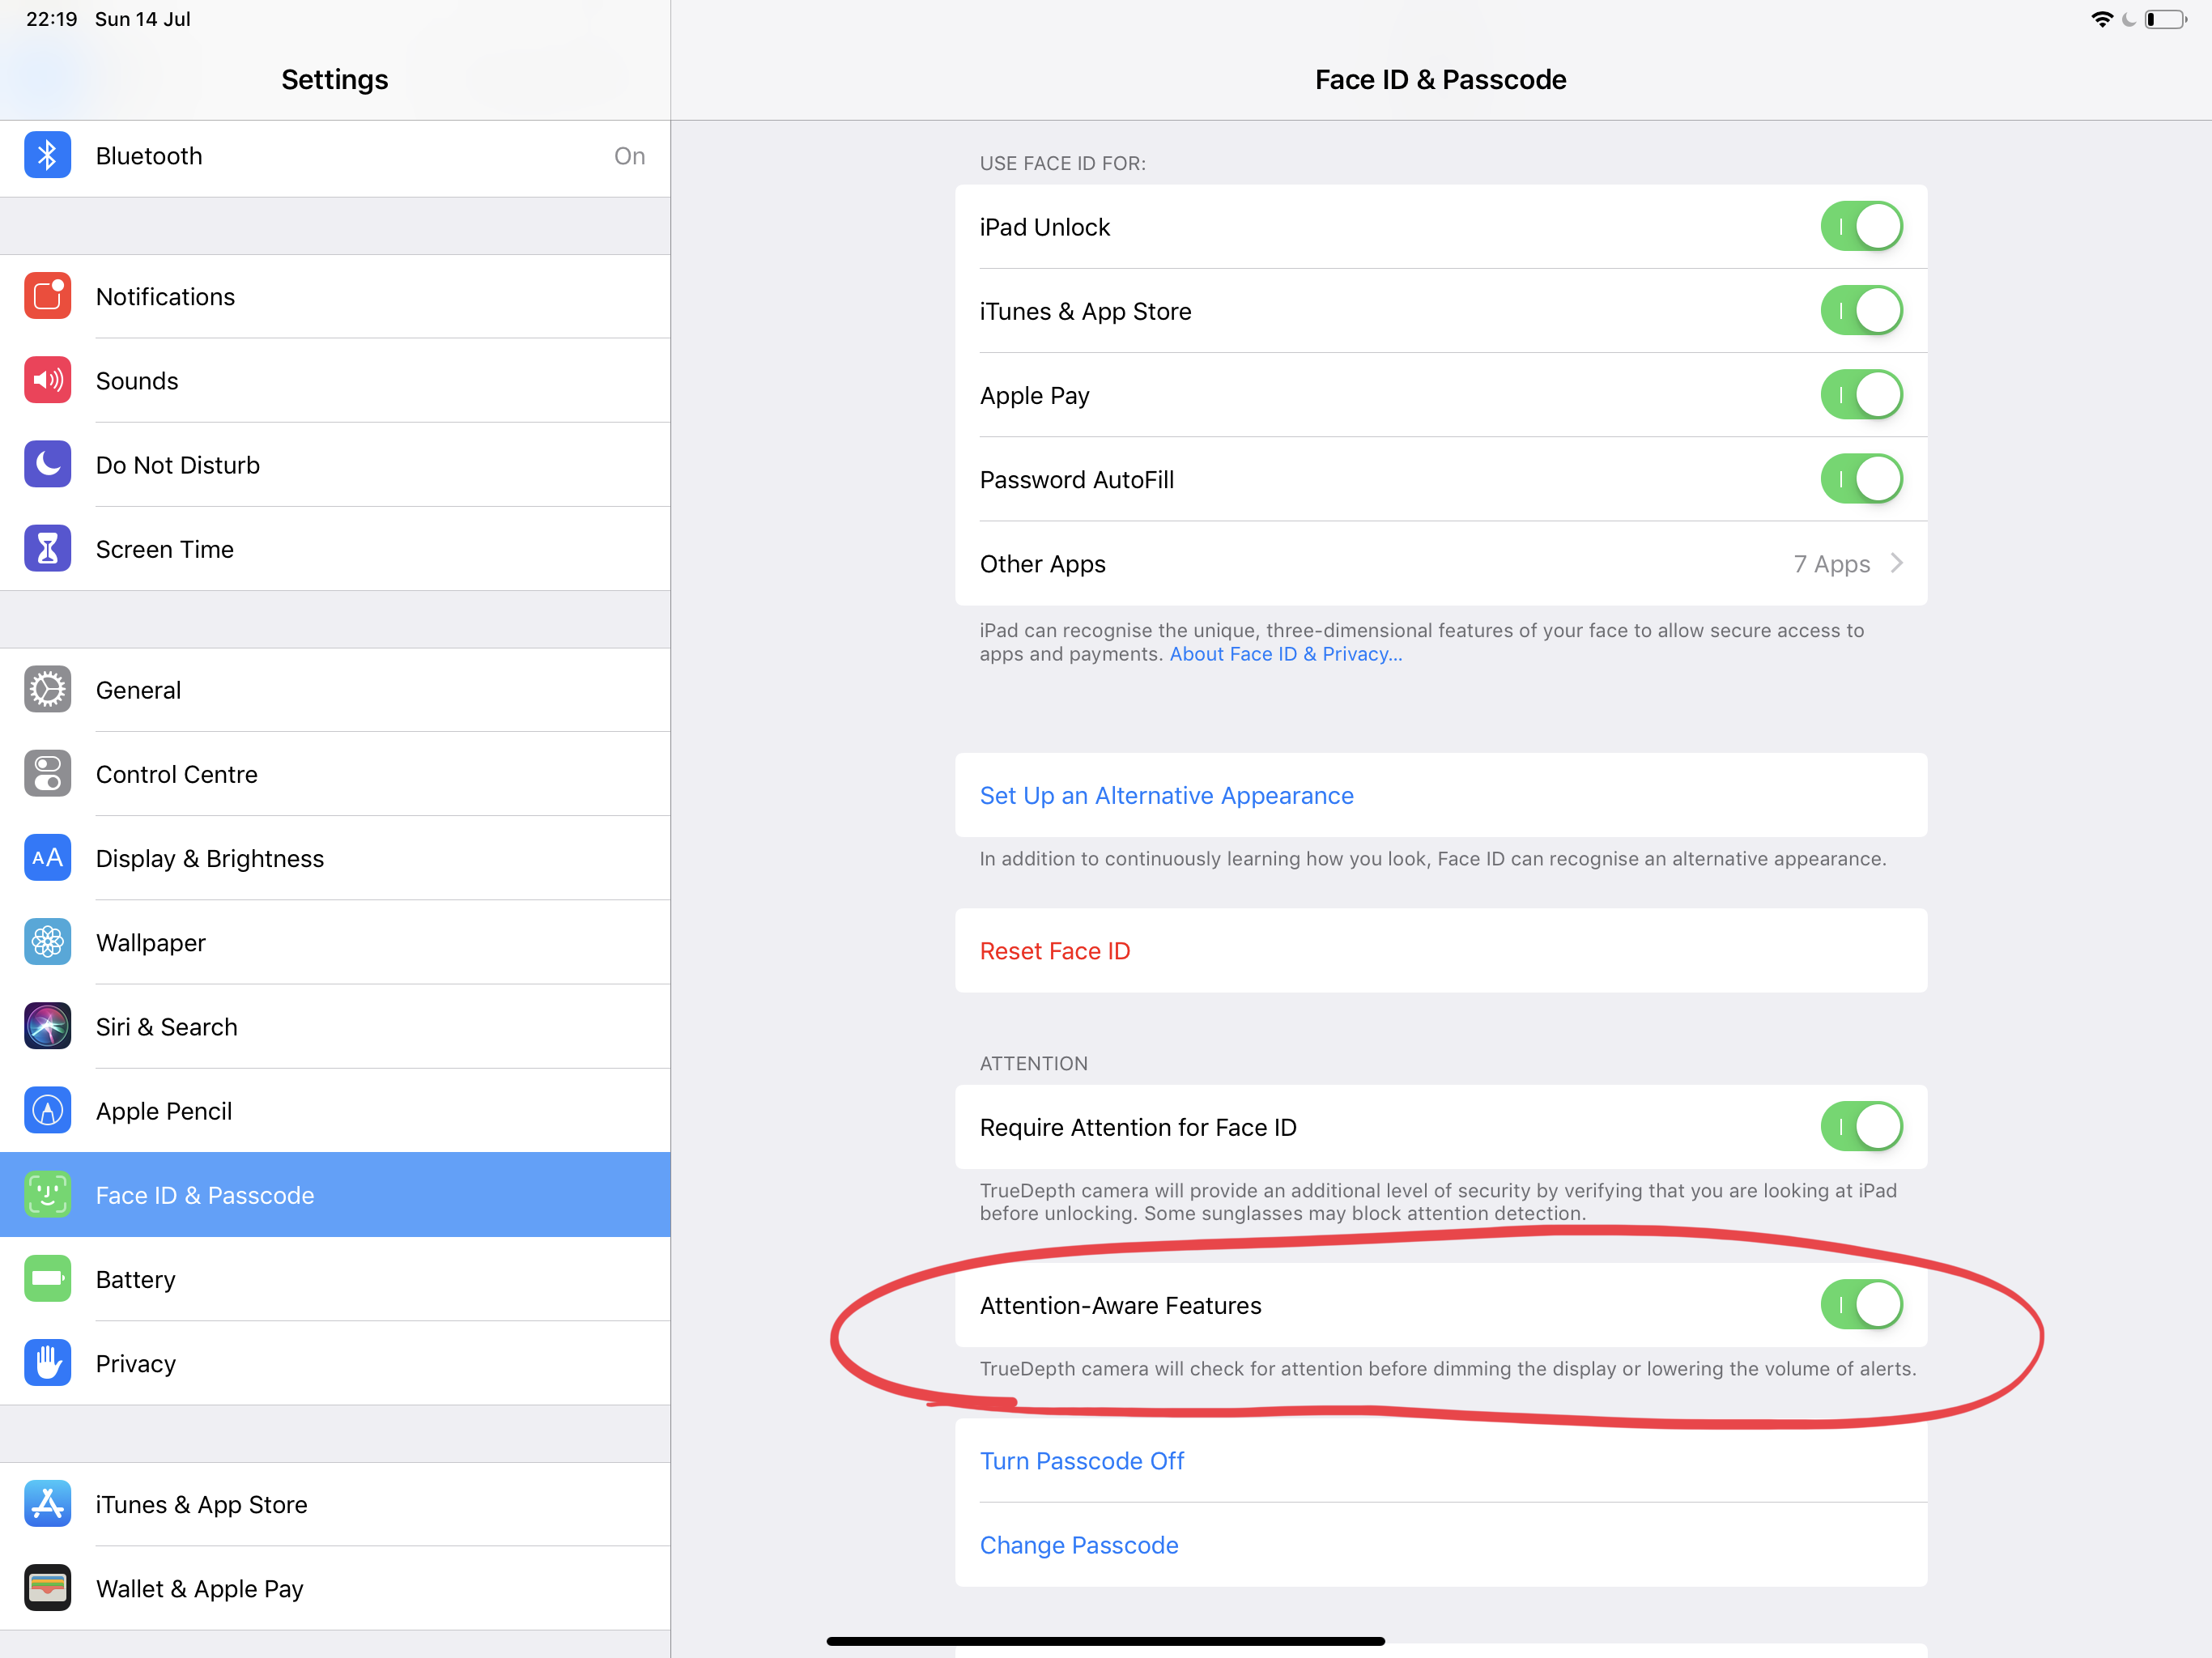Tap the Display & Brightness AA icon
Screen dimensions: 2212x1658
tap(47, 858)
